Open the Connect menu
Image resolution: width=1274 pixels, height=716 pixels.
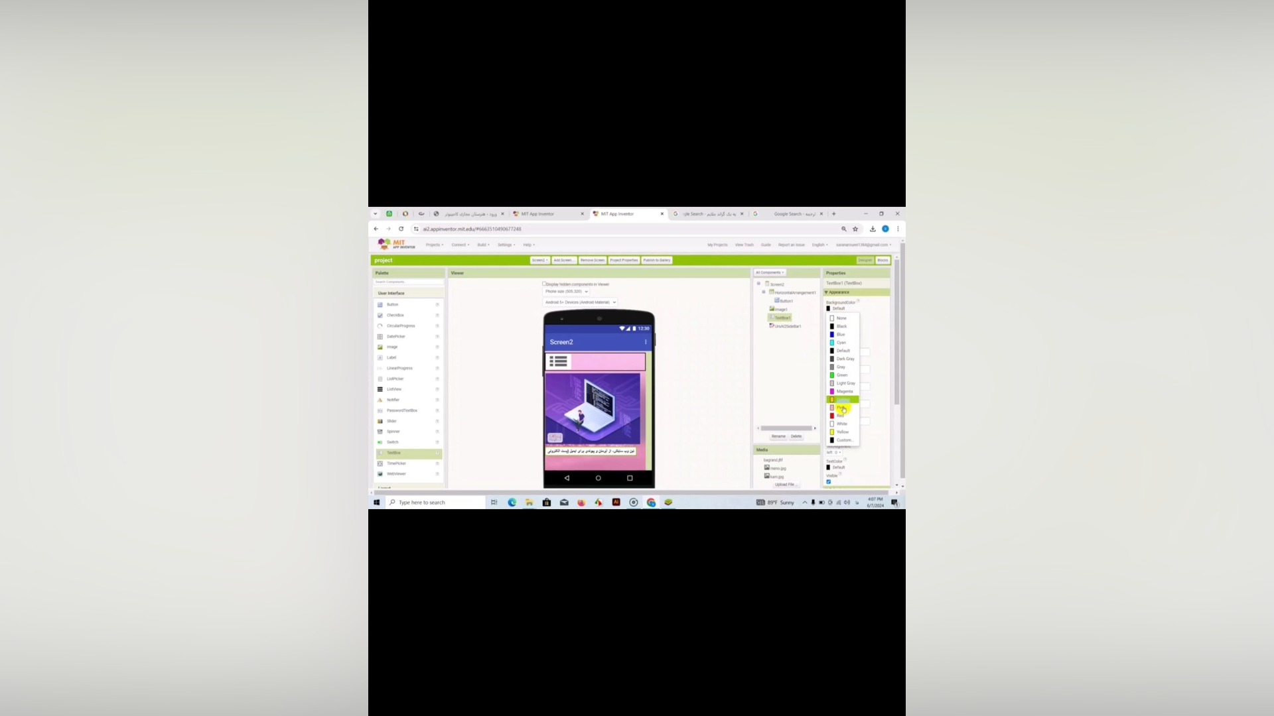click(x=460, y=245)
